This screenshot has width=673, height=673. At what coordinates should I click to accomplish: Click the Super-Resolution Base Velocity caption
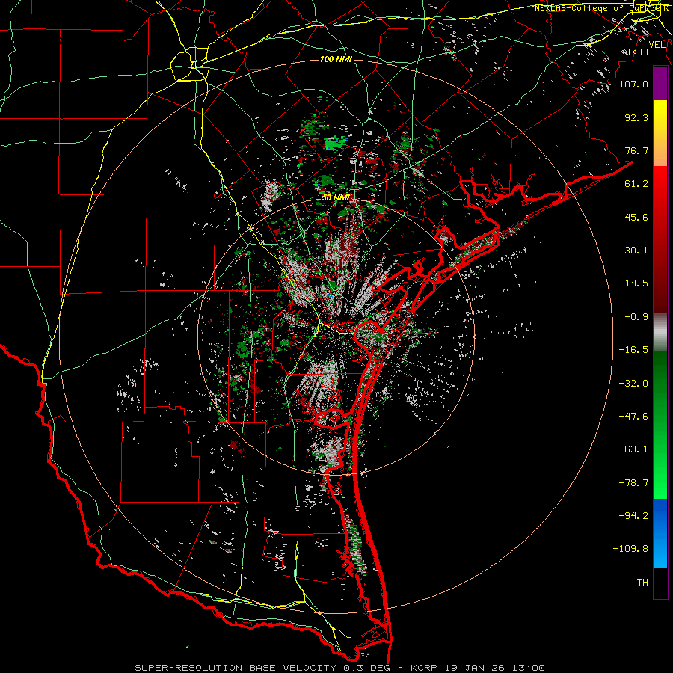pyautogui.click(x=340, y=668)
